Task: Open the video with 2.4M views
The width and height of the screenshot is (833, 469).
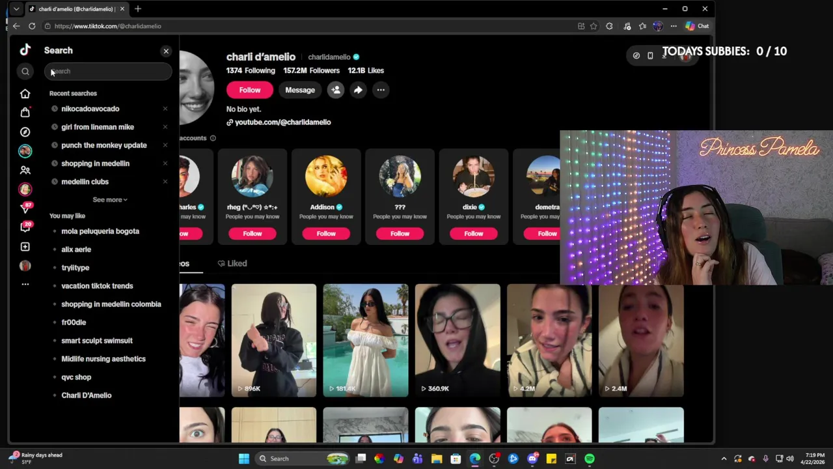Action: coord(641,340)
